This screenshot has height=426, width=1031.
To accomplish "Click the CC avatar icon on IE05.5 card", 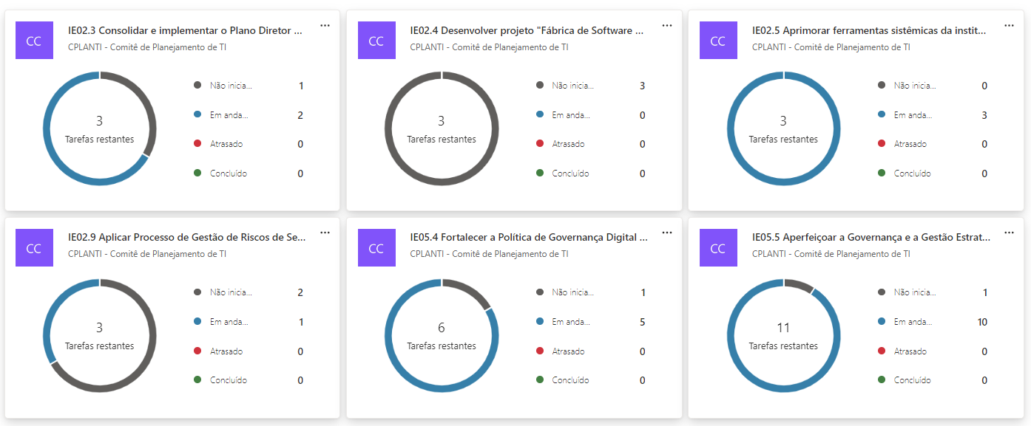I will tap(717, 248).
